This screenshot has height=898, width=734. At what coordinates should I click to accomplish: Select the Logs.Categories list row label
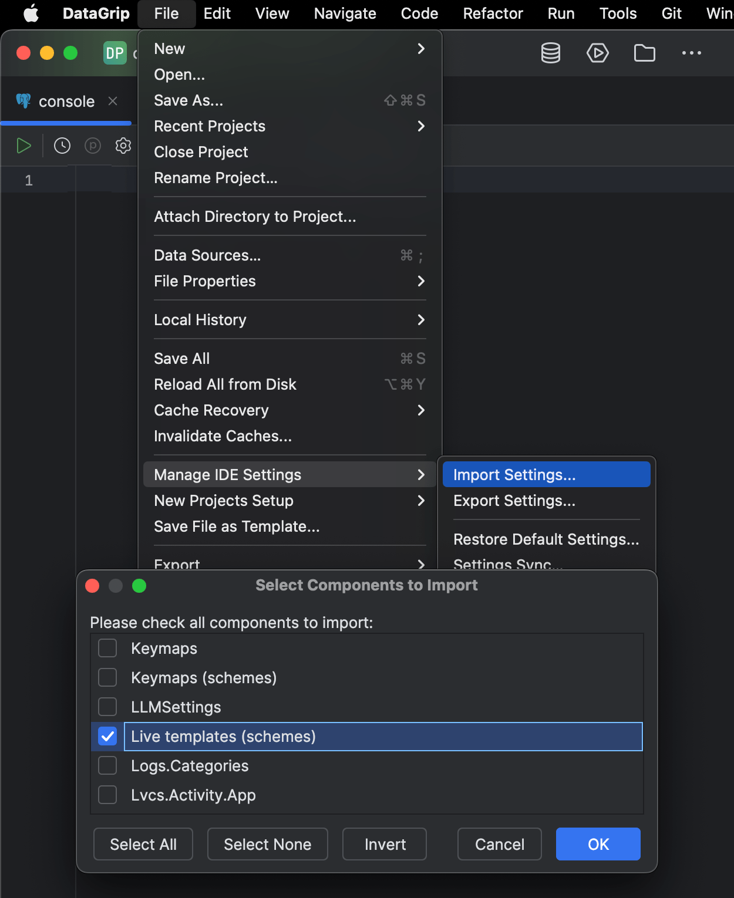[190, 766]
